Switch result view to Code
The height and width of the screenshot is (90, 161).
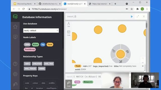[x=69, y=33]
